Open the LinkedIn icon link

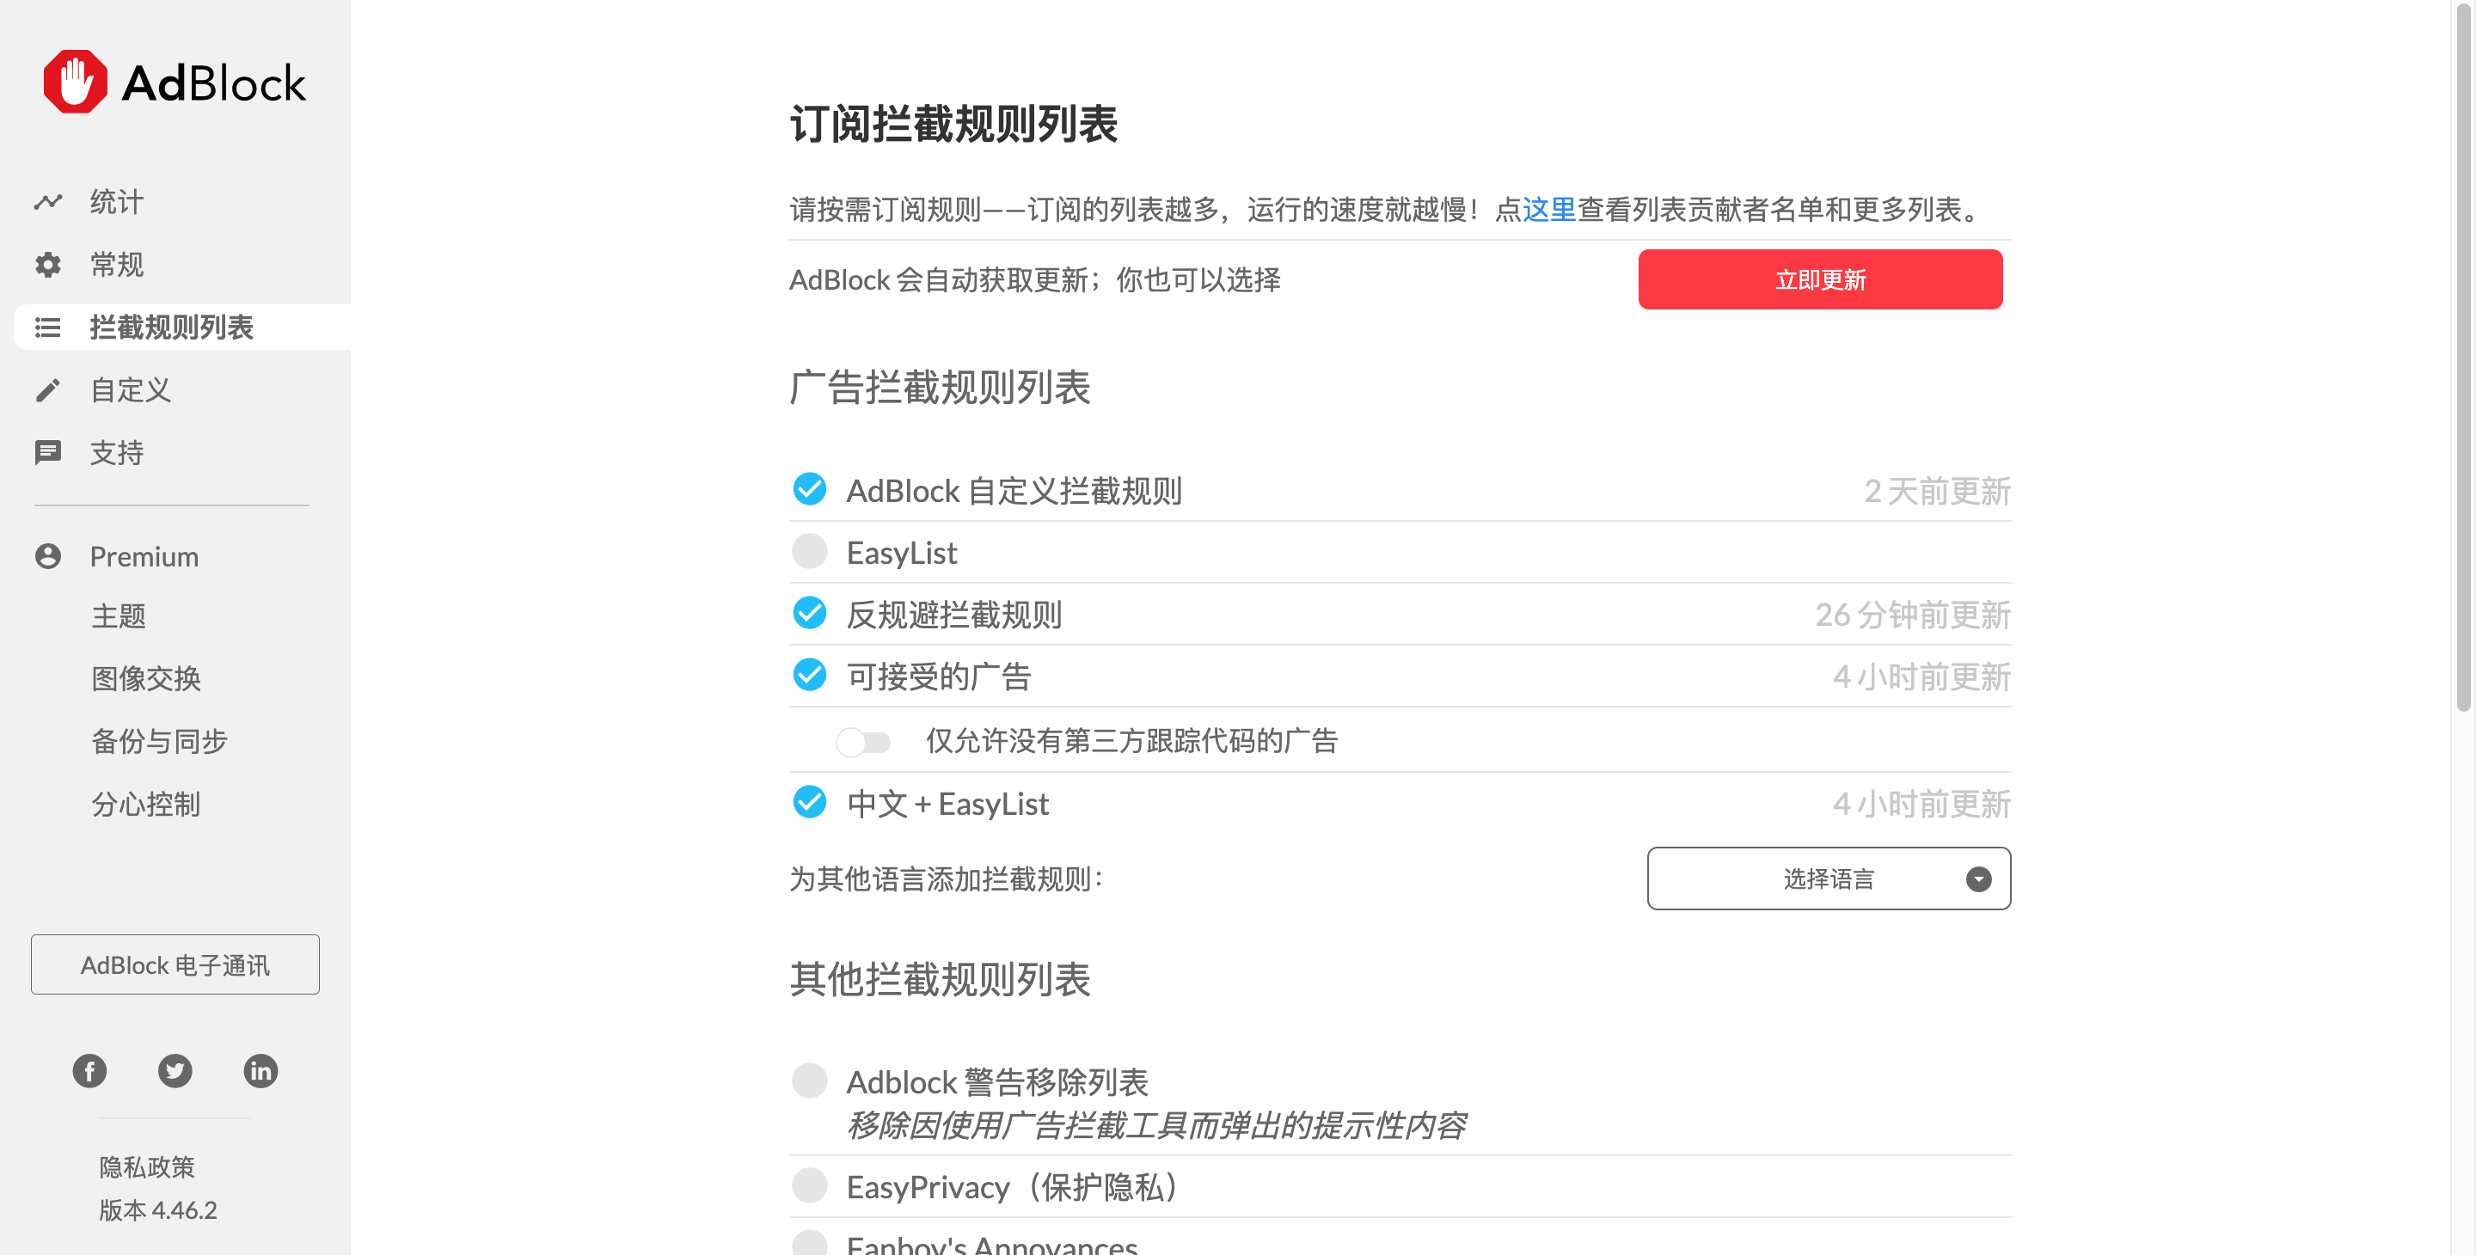coord(260,1070)
